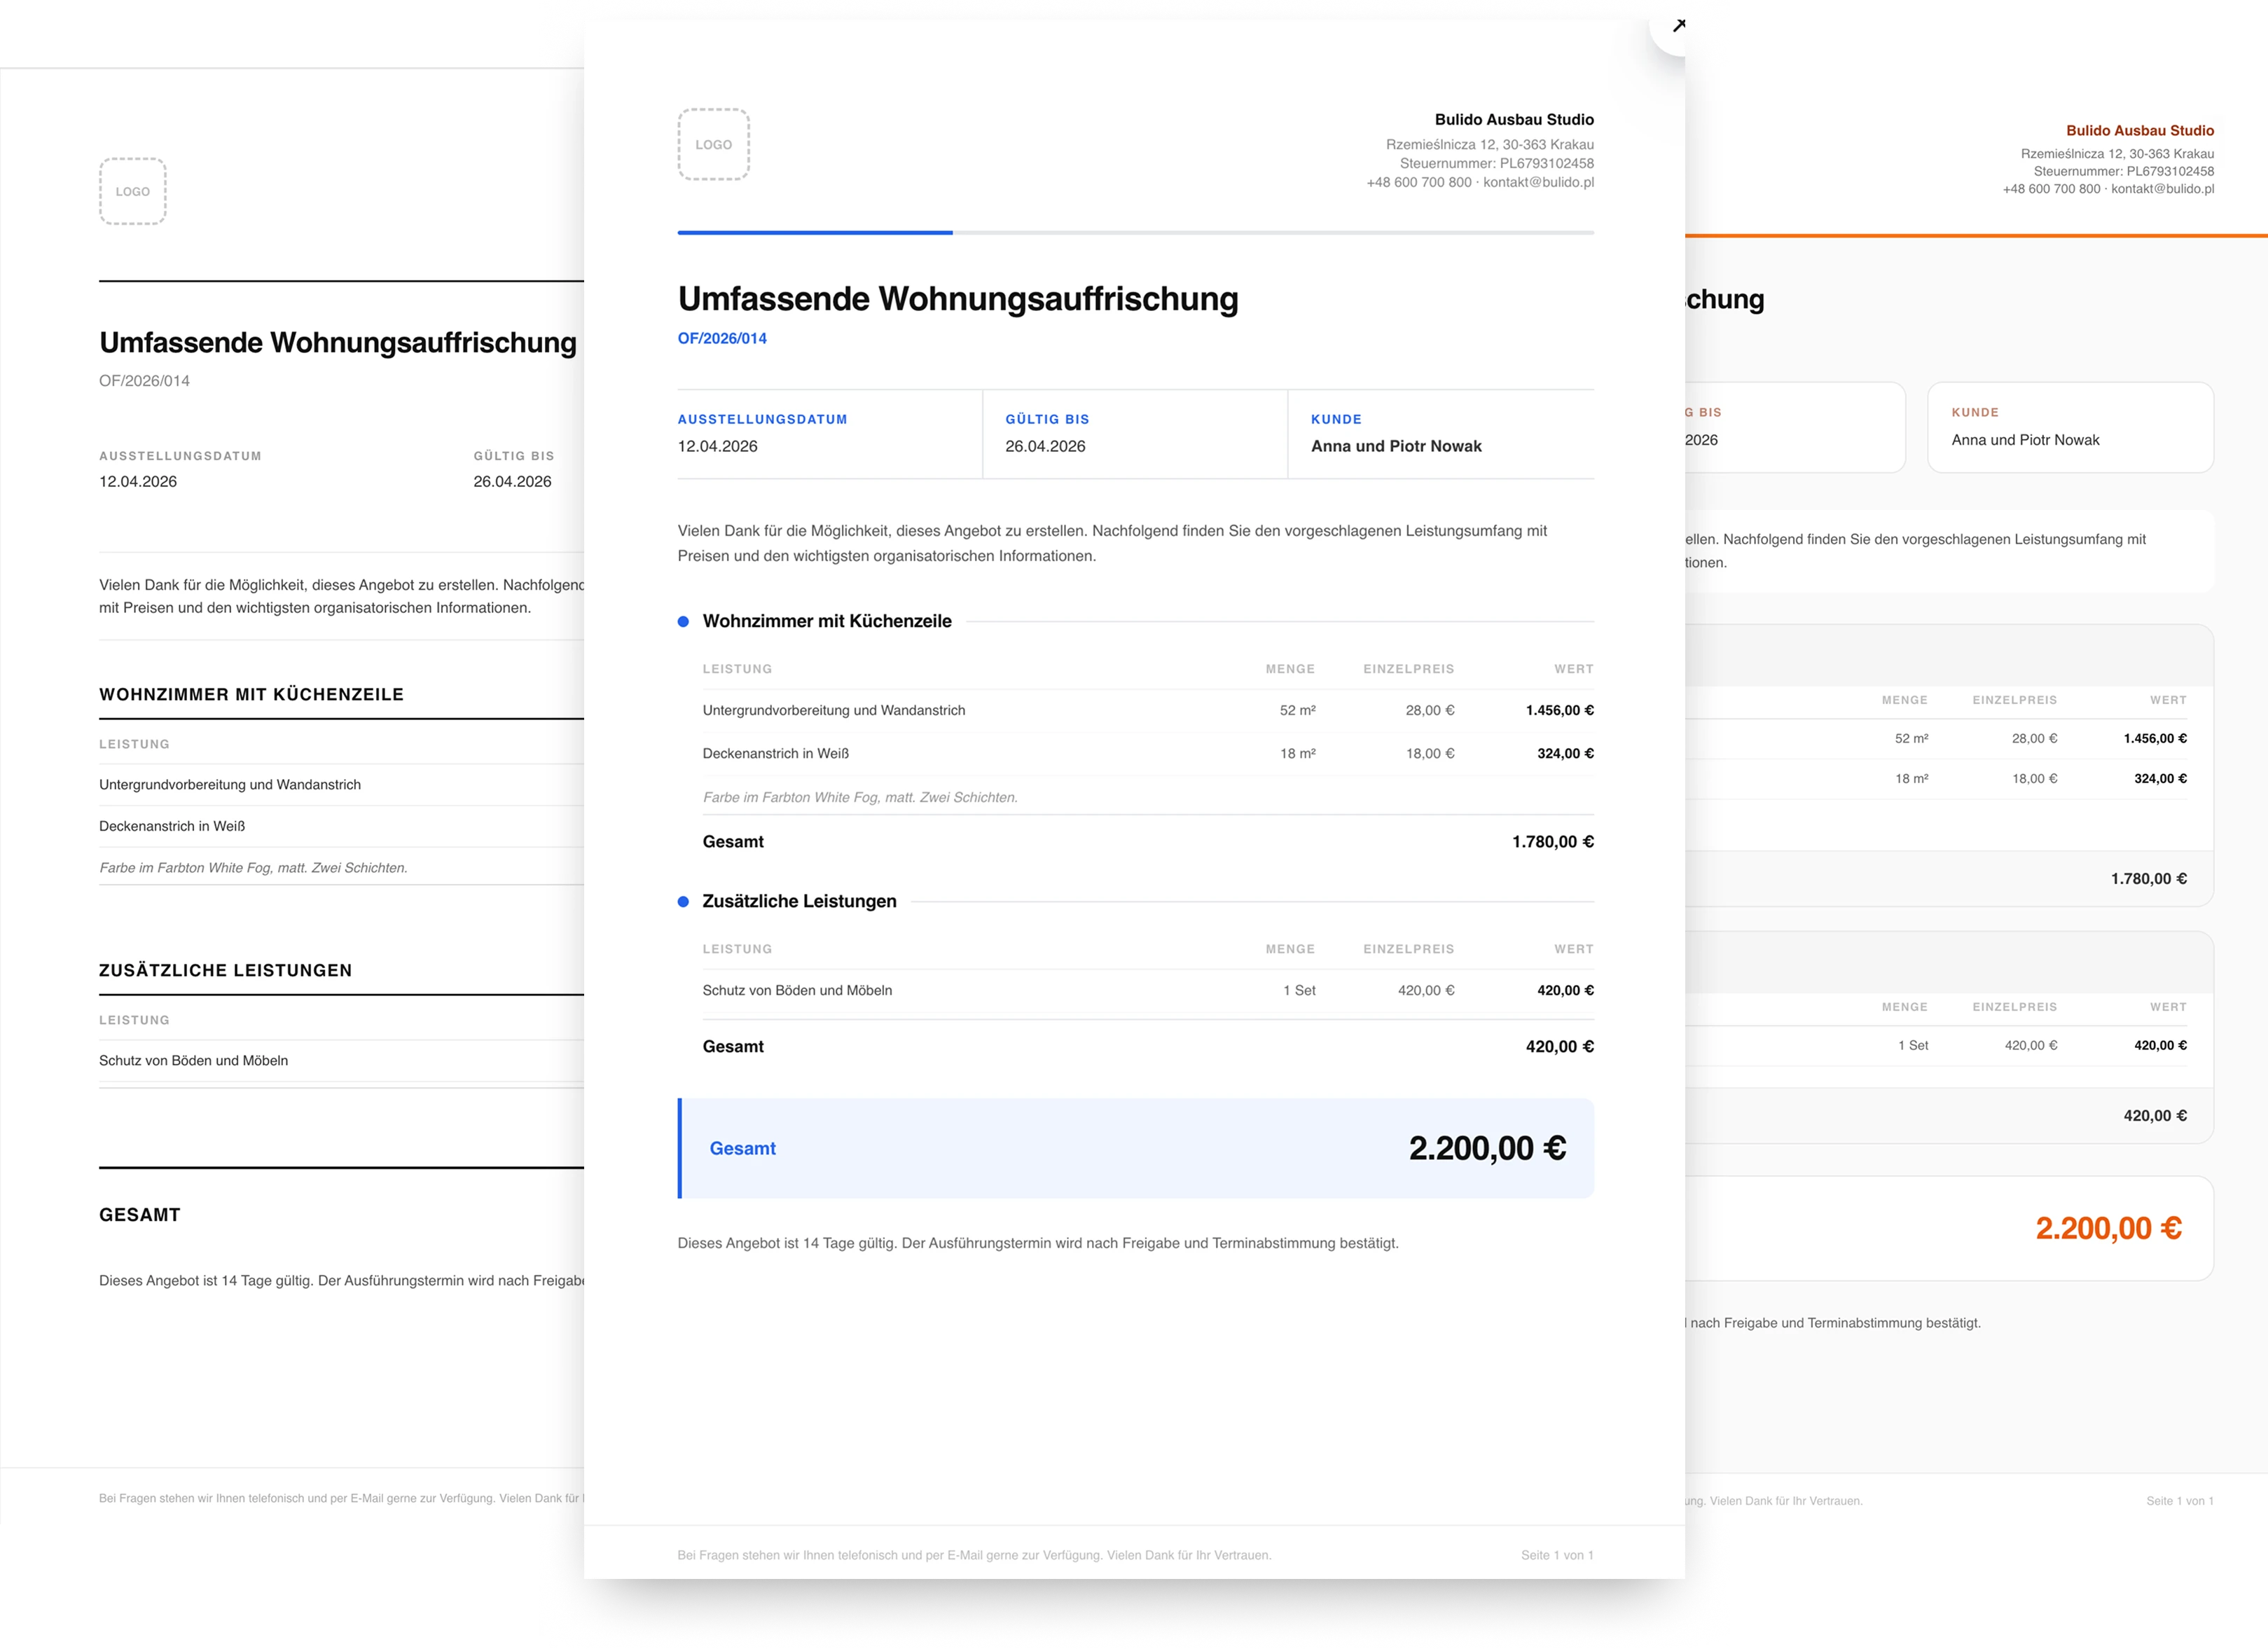
Task: Click italic 'Farbe im Farbton White Fog' note, center document
Action: point(860,798)
